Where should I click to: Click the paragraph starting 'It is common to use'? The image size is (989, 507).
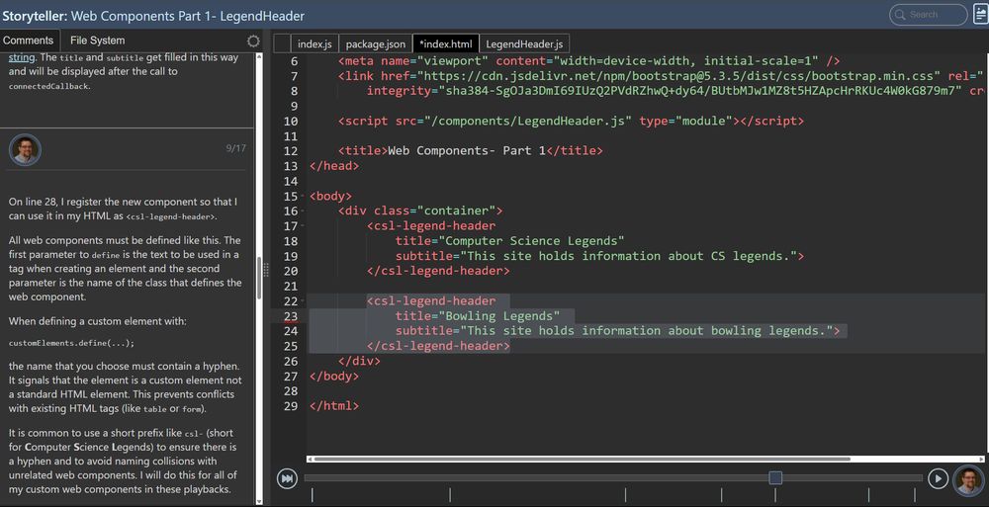point(124,461)
